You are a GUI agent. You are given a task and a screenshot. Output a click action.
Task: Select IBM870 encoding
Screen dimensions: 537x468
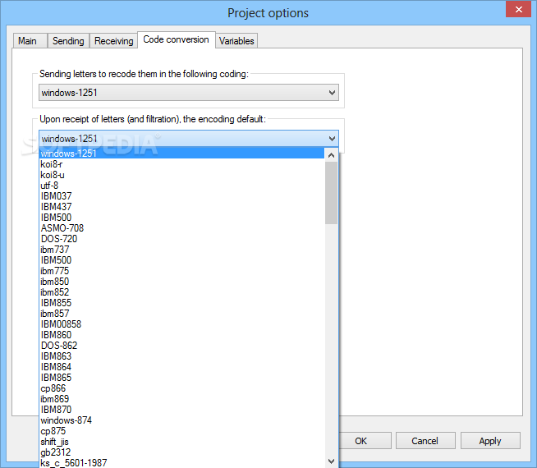click(x=181, y=410)
